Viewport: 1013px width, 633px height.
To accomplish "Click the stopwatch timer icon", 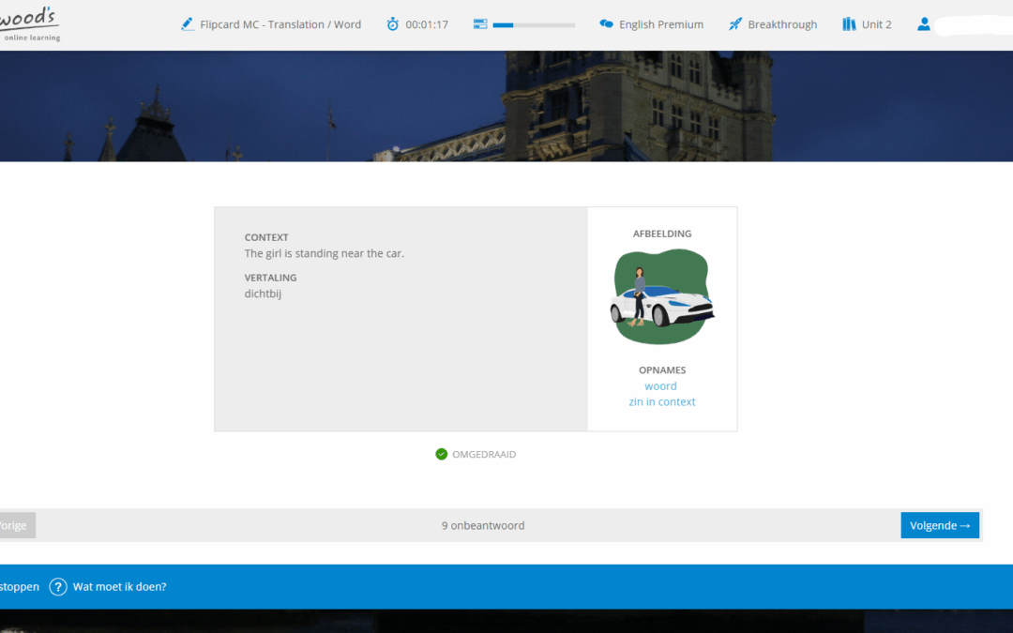I will pos(393,24).
